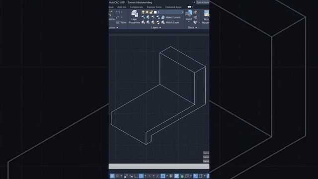Switch to the Add-ins ribbon tab
The image size is (318, 179).
[x=122, y=7]
